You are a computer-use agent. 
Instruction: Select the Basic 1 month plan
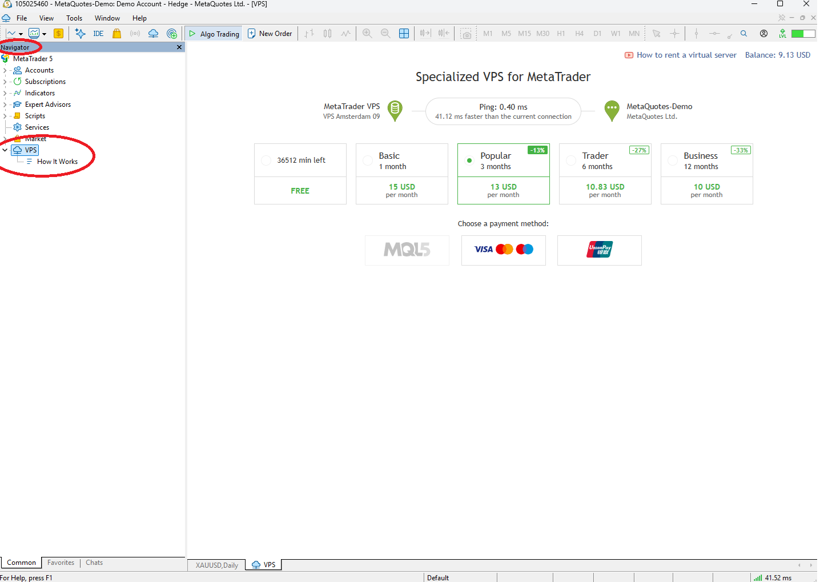402,174
